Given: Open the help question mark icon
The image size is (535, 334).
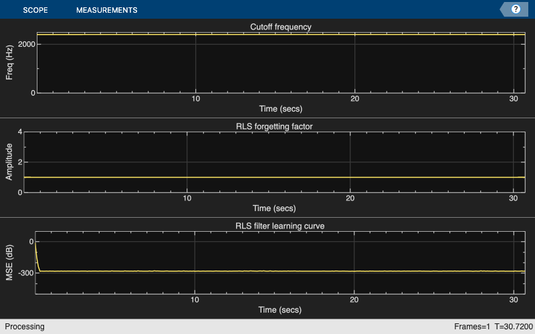Looking at the screenshot, I should pyautogui.click(x=516, y=9).
